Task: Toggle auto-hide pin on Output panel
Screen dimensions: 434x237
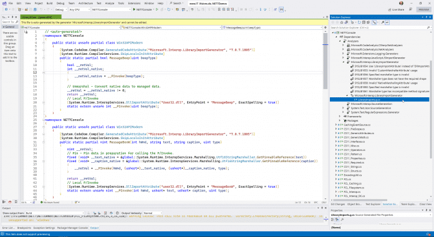Action: click(x=322, y=208)
